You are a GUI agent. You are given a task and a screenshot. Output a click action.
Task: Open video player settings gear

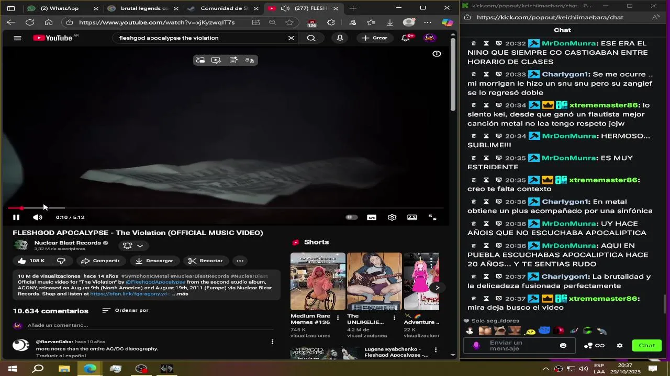(392, 217)
